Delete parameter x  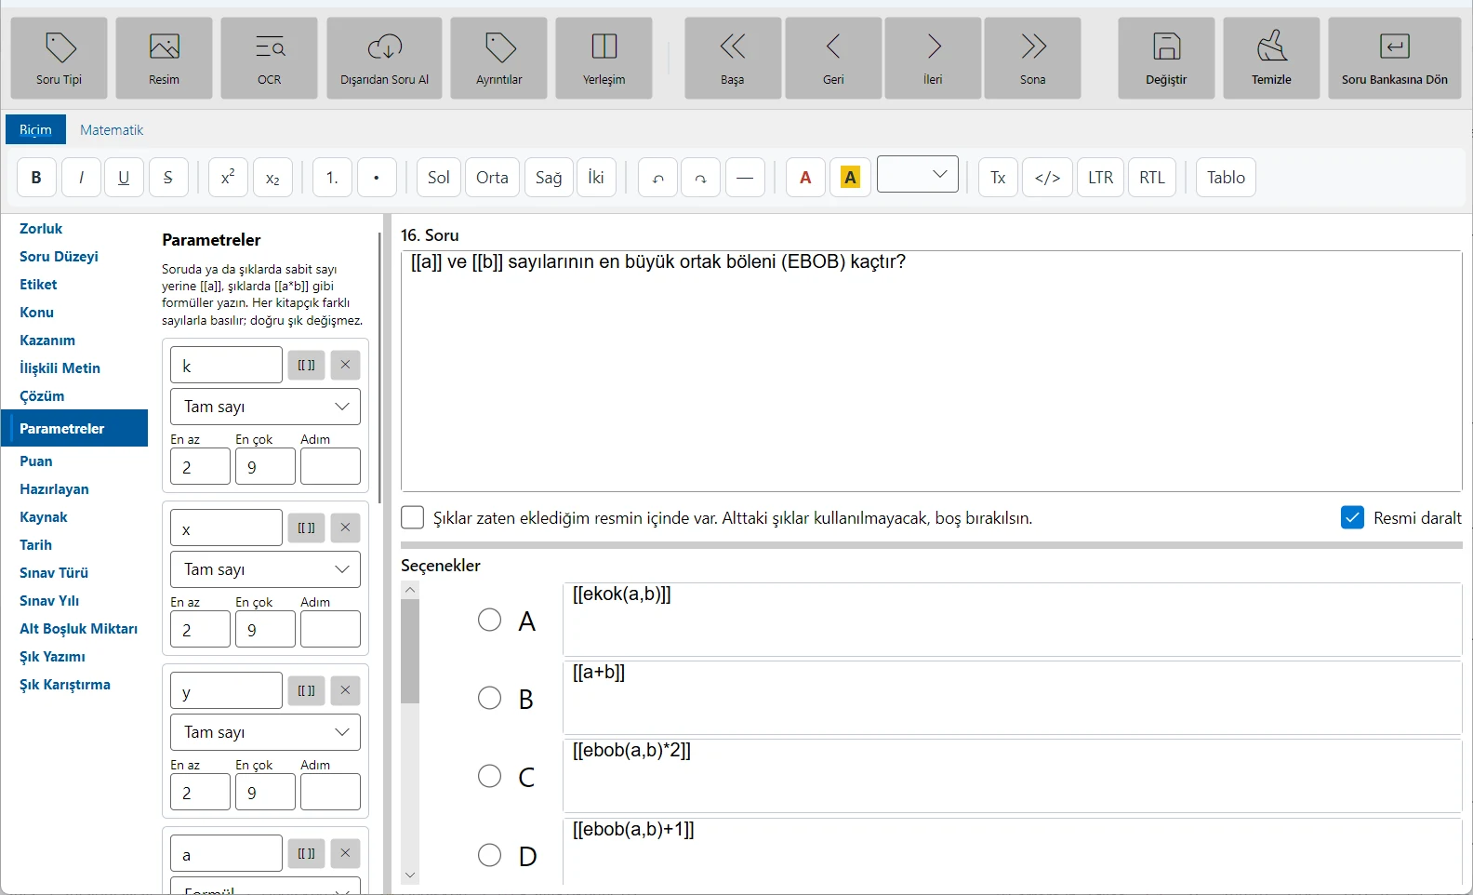[345, 528]
